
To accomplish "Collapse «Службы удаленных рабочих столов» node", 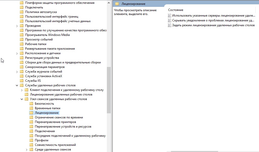I will 17,85.
